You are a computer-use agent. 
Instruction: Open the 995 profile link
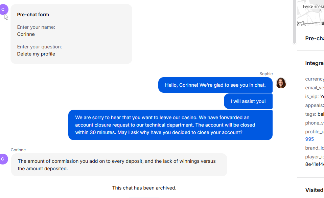pyautogui.click(x=309, y=139)
